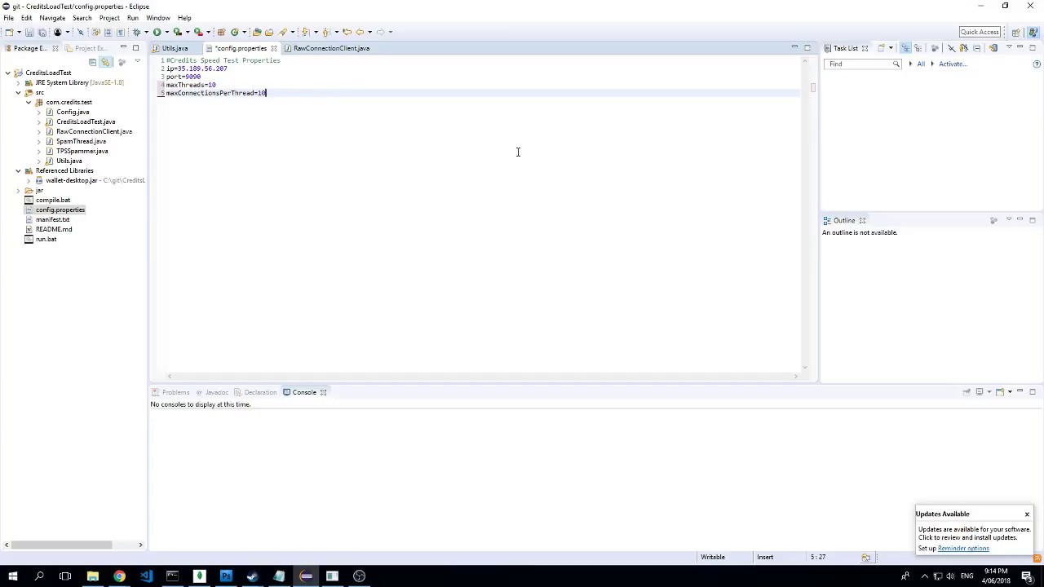Open the Package Explorer view menu triangle
Image resolution: width=1044 pixels, height=587 pixels.
tap(137, 62)
